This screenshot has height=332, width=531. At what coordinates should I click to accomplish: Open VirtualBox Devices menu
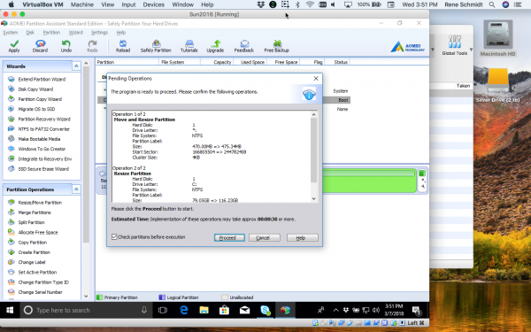[153, 4]
